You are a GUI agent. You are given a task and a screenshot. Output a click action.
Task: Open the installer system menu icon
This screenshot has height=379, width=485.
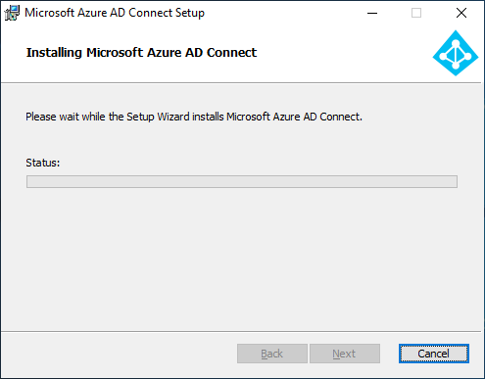12,13
